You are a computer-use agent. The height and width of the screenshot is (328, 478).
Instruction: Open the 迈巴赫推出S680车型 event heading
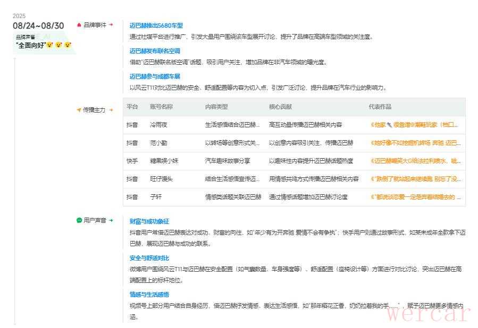pyautogui.click(x=156, y=25)
